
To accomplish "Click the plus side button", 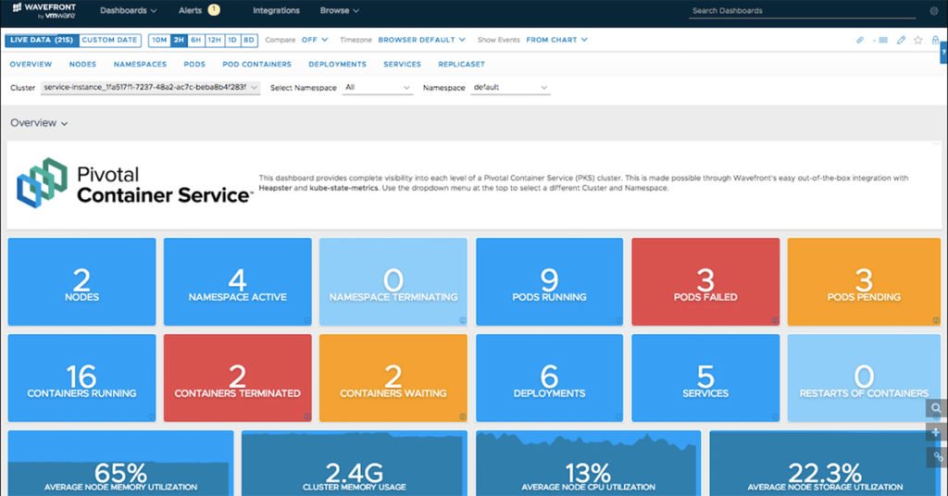I will [x=936, y=432].
